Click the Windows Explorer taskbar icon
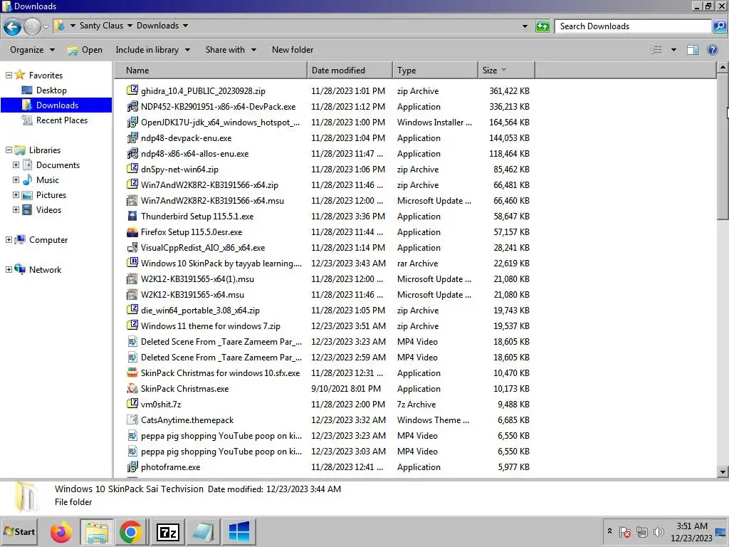 point(96,532)
